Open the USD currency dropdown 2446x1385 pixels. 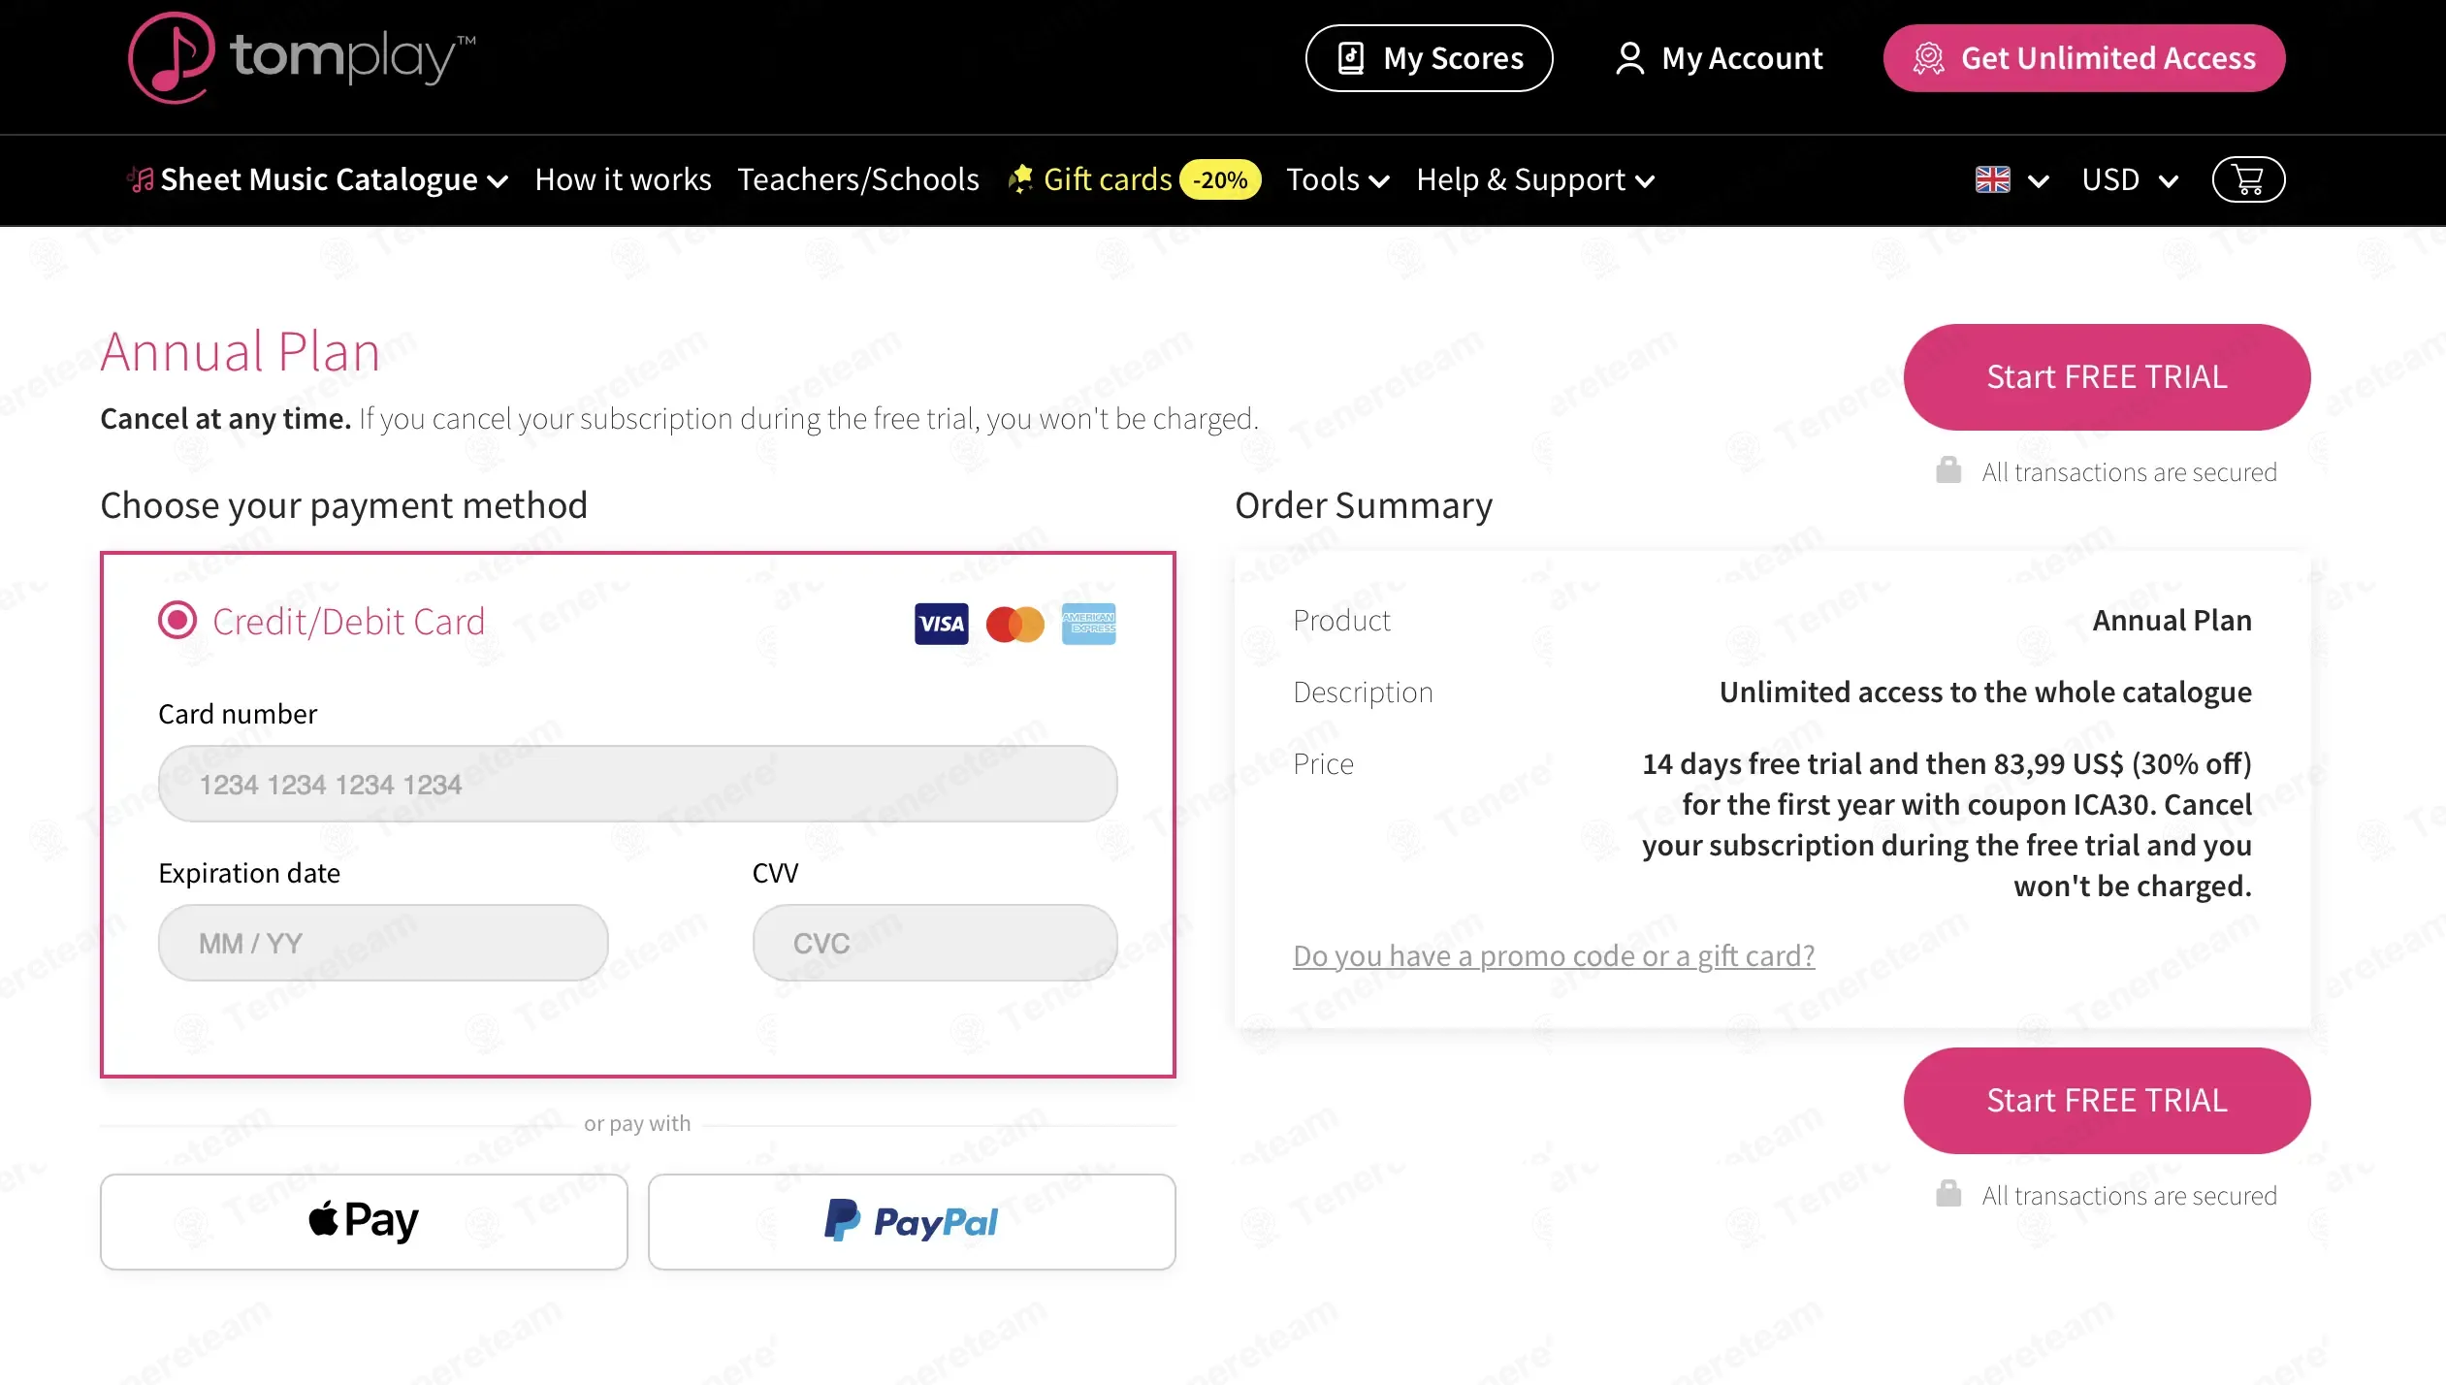[2130, 180]
